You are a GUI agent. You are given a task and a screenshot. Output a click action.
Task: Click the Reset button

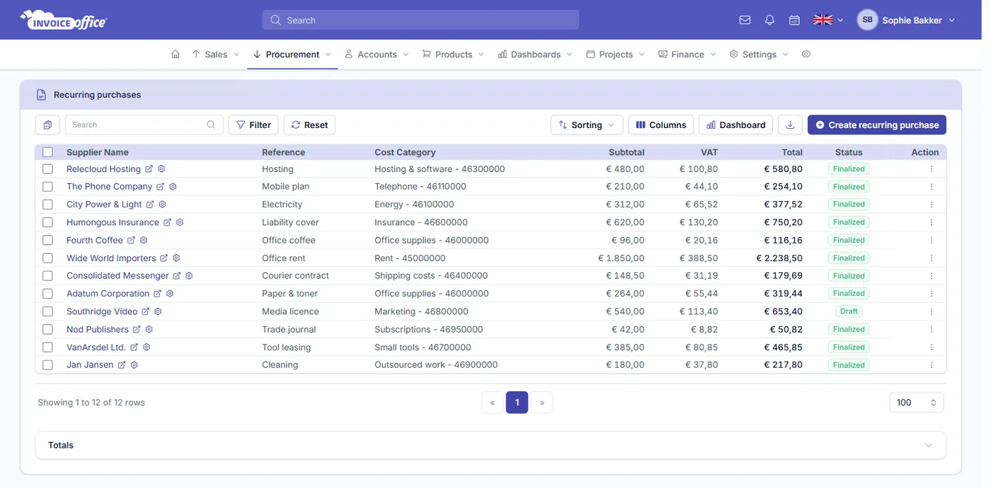tap(309, 125)
